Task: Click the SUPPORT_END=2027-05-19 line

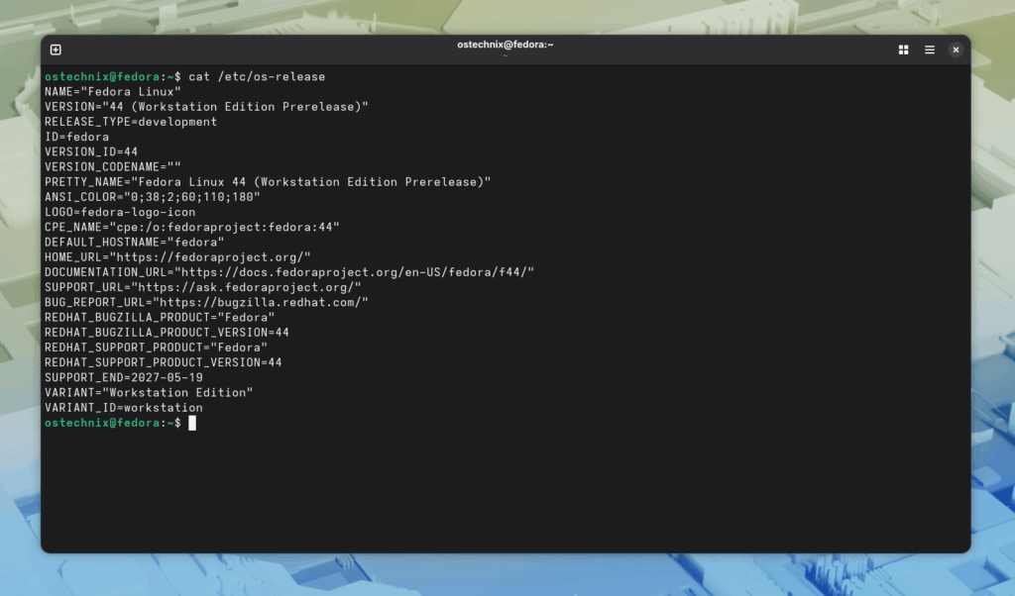Action: point(124,377)
